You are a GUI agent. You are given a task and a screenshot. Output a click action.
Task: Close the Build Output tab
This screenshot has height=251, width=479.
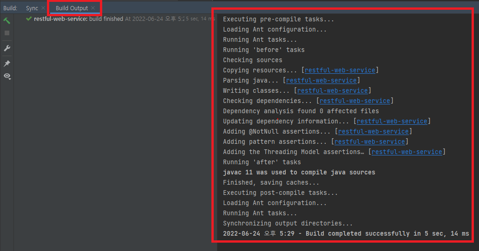[93, 8]
